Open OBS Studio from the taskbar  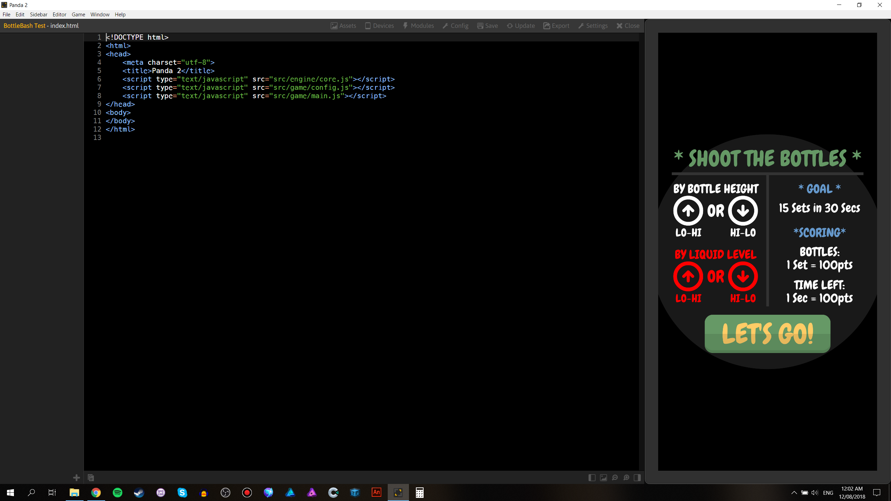[x=225, y=493]
